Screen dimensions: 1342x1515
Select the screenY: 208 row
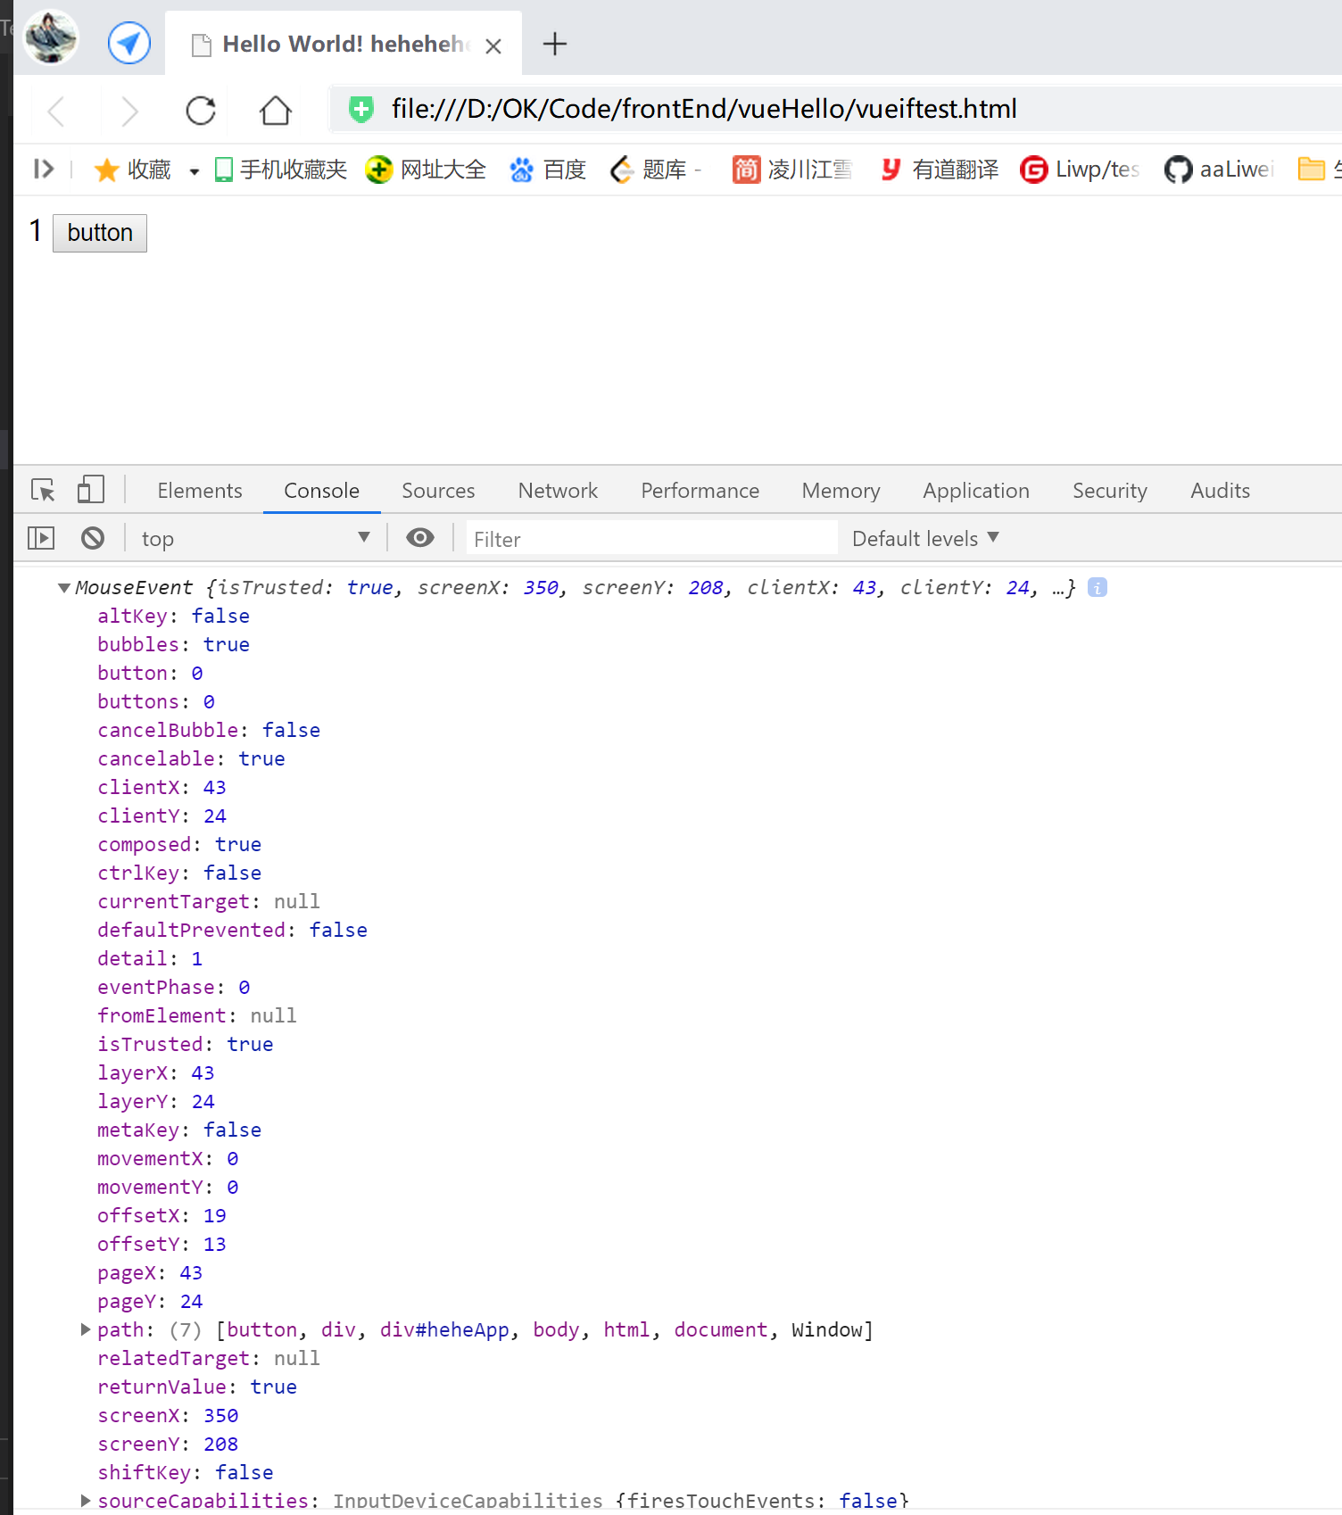(168, 1445)
